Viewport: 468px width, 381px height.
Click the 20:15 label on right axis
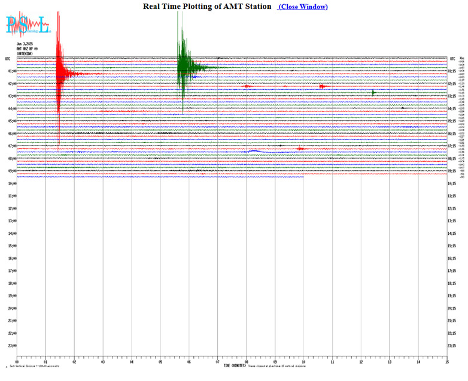point(454,309)
